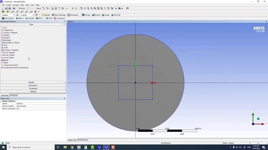Screen dimensions: 268x150
Task: Open the File menu
Action: pos(3,5)
